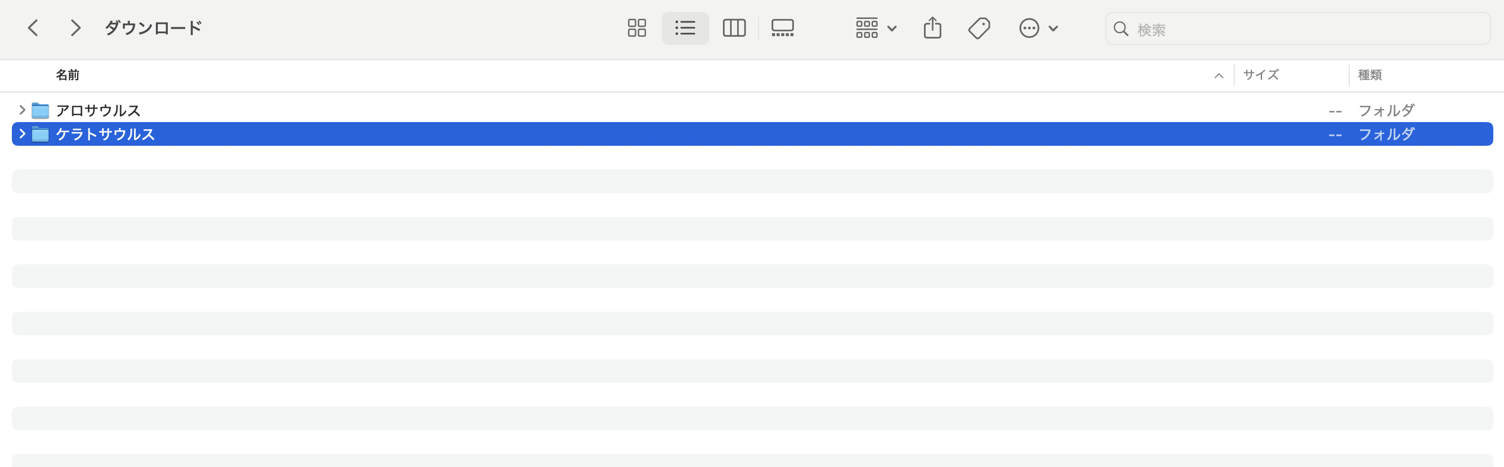Image resolution: width=1504 pixels, height=467 pixels.
Task: Sort by 名前 column header
Action: coord(68,75)
